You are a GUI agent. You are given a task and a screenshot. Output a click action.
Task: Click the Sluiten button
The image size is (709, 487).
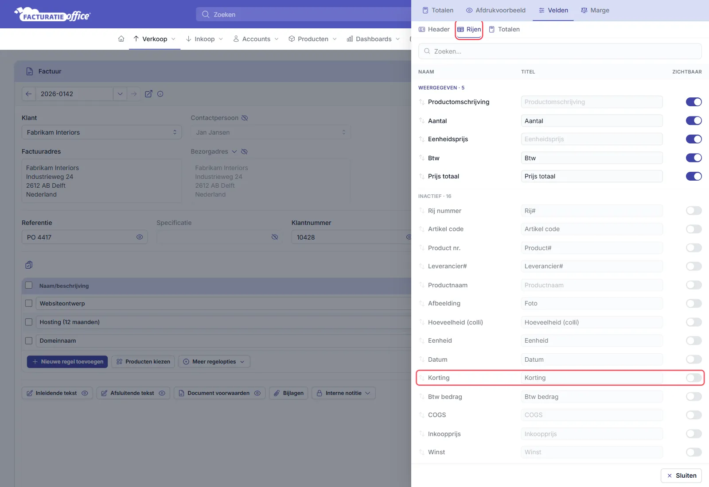pos(682,475)
